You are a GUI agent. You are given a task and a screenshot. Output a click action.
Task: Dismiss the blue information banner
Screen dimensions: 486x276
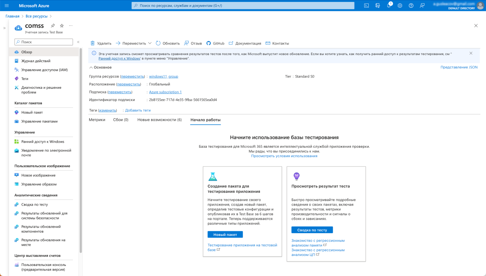[471, 53]
